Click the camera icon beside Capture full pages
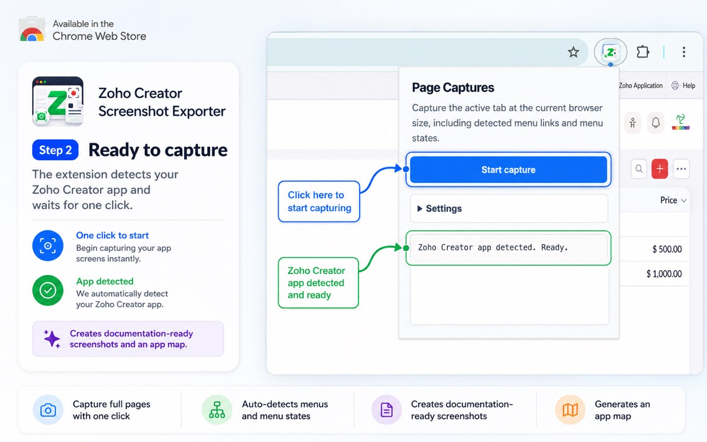 pos(48,410)
